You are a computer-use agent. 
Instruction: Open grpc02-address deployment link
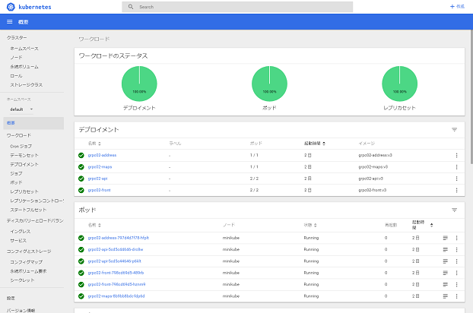[102, 155]
